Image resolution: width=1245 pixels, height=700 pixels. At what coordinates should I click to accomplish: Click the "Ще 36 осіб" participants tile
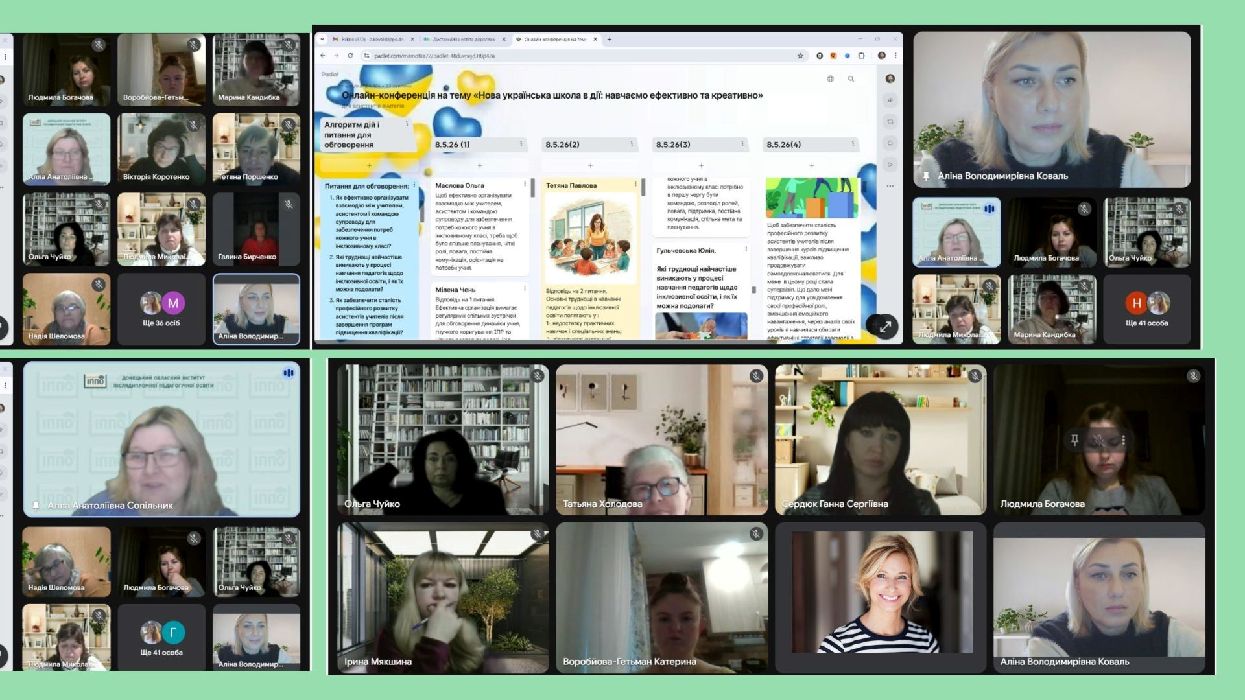(x=161, y=309)
